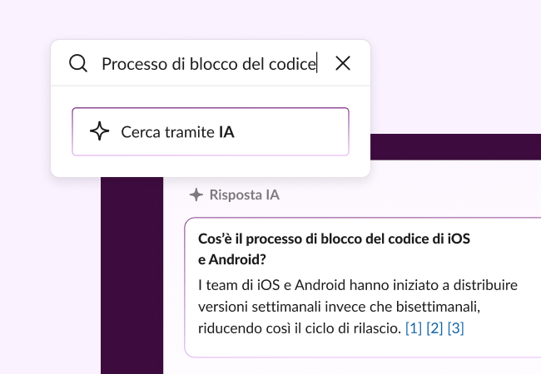Click the dark purple top bar
Screen dimensions: 541x374
[x=454, y=147]
